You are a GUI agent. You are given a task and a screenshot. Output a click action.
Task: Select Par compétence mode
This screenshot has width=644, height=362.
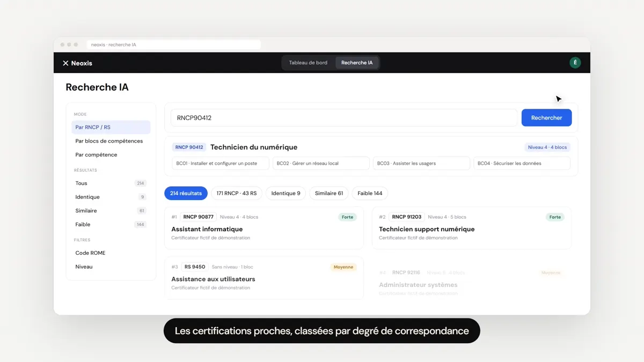coord(111,155)
